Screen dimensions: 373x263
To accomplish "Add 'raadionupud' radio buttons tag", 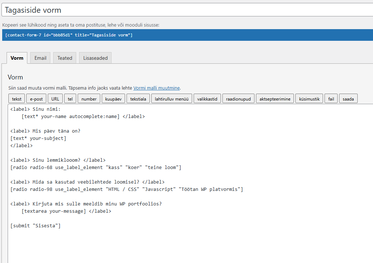I will pyautogui.click(x=238, y=99).
